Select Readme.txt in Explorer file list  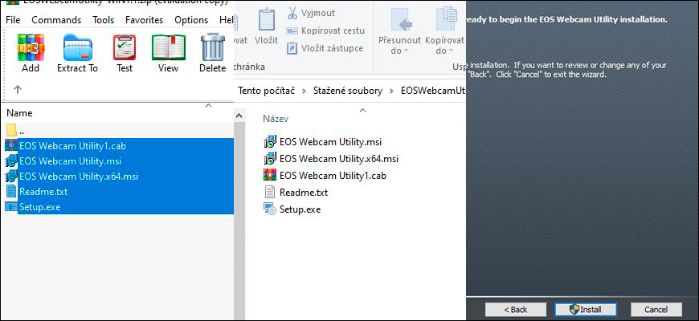tap(304, 193)
